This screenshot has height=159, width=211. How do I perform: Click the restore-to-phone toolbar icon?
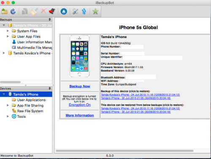click(52, 11)
